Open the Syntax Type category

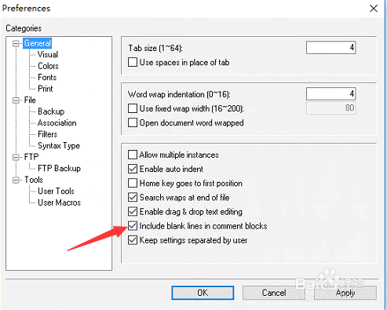click(59, 145)
